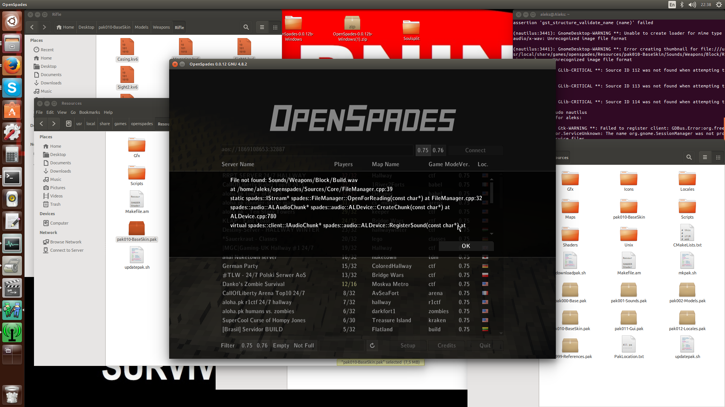This screenshot has width=725, height=407.
Task: Toggle the 0.75 protocol version button
Action: tap(423, 150)
